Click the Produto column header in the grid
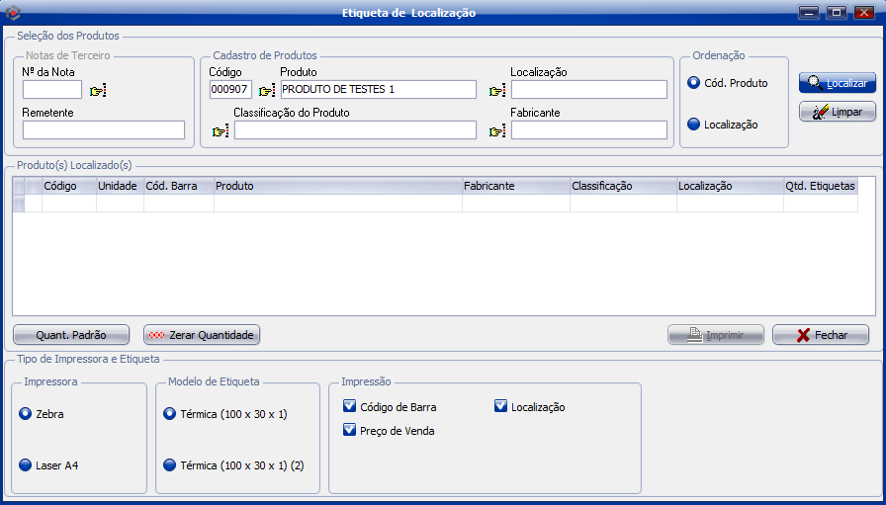 coord(337,186)
